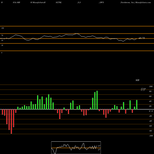Click the longest red MR histogram bar
The width and height of the screenshot is (154, 154).
(11, 121)
